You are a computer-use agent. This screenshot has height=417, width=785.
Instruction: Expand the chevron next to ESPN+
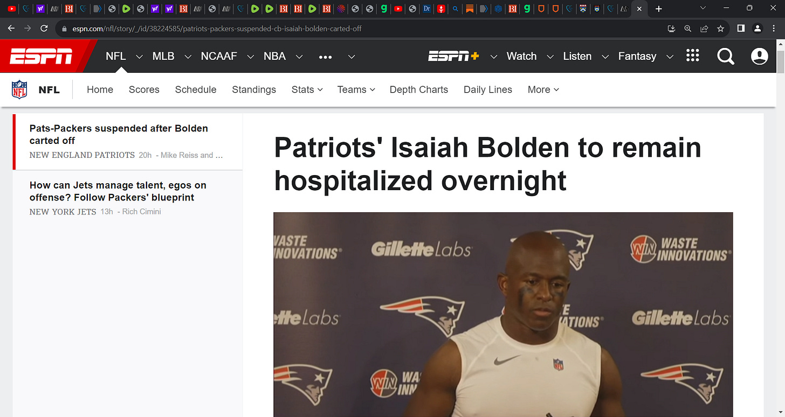coord(493,57)
